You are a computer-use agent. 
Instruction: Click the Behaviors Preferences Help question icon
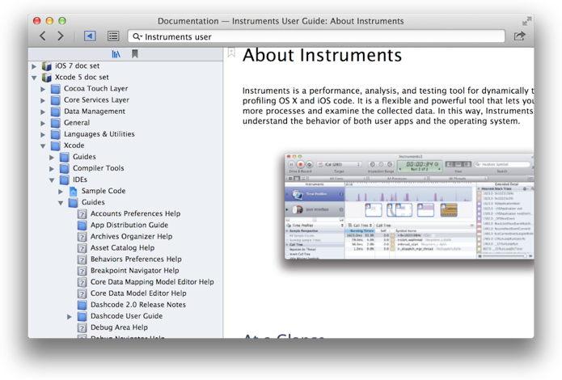pyautogui.click(x=82, y=260)
